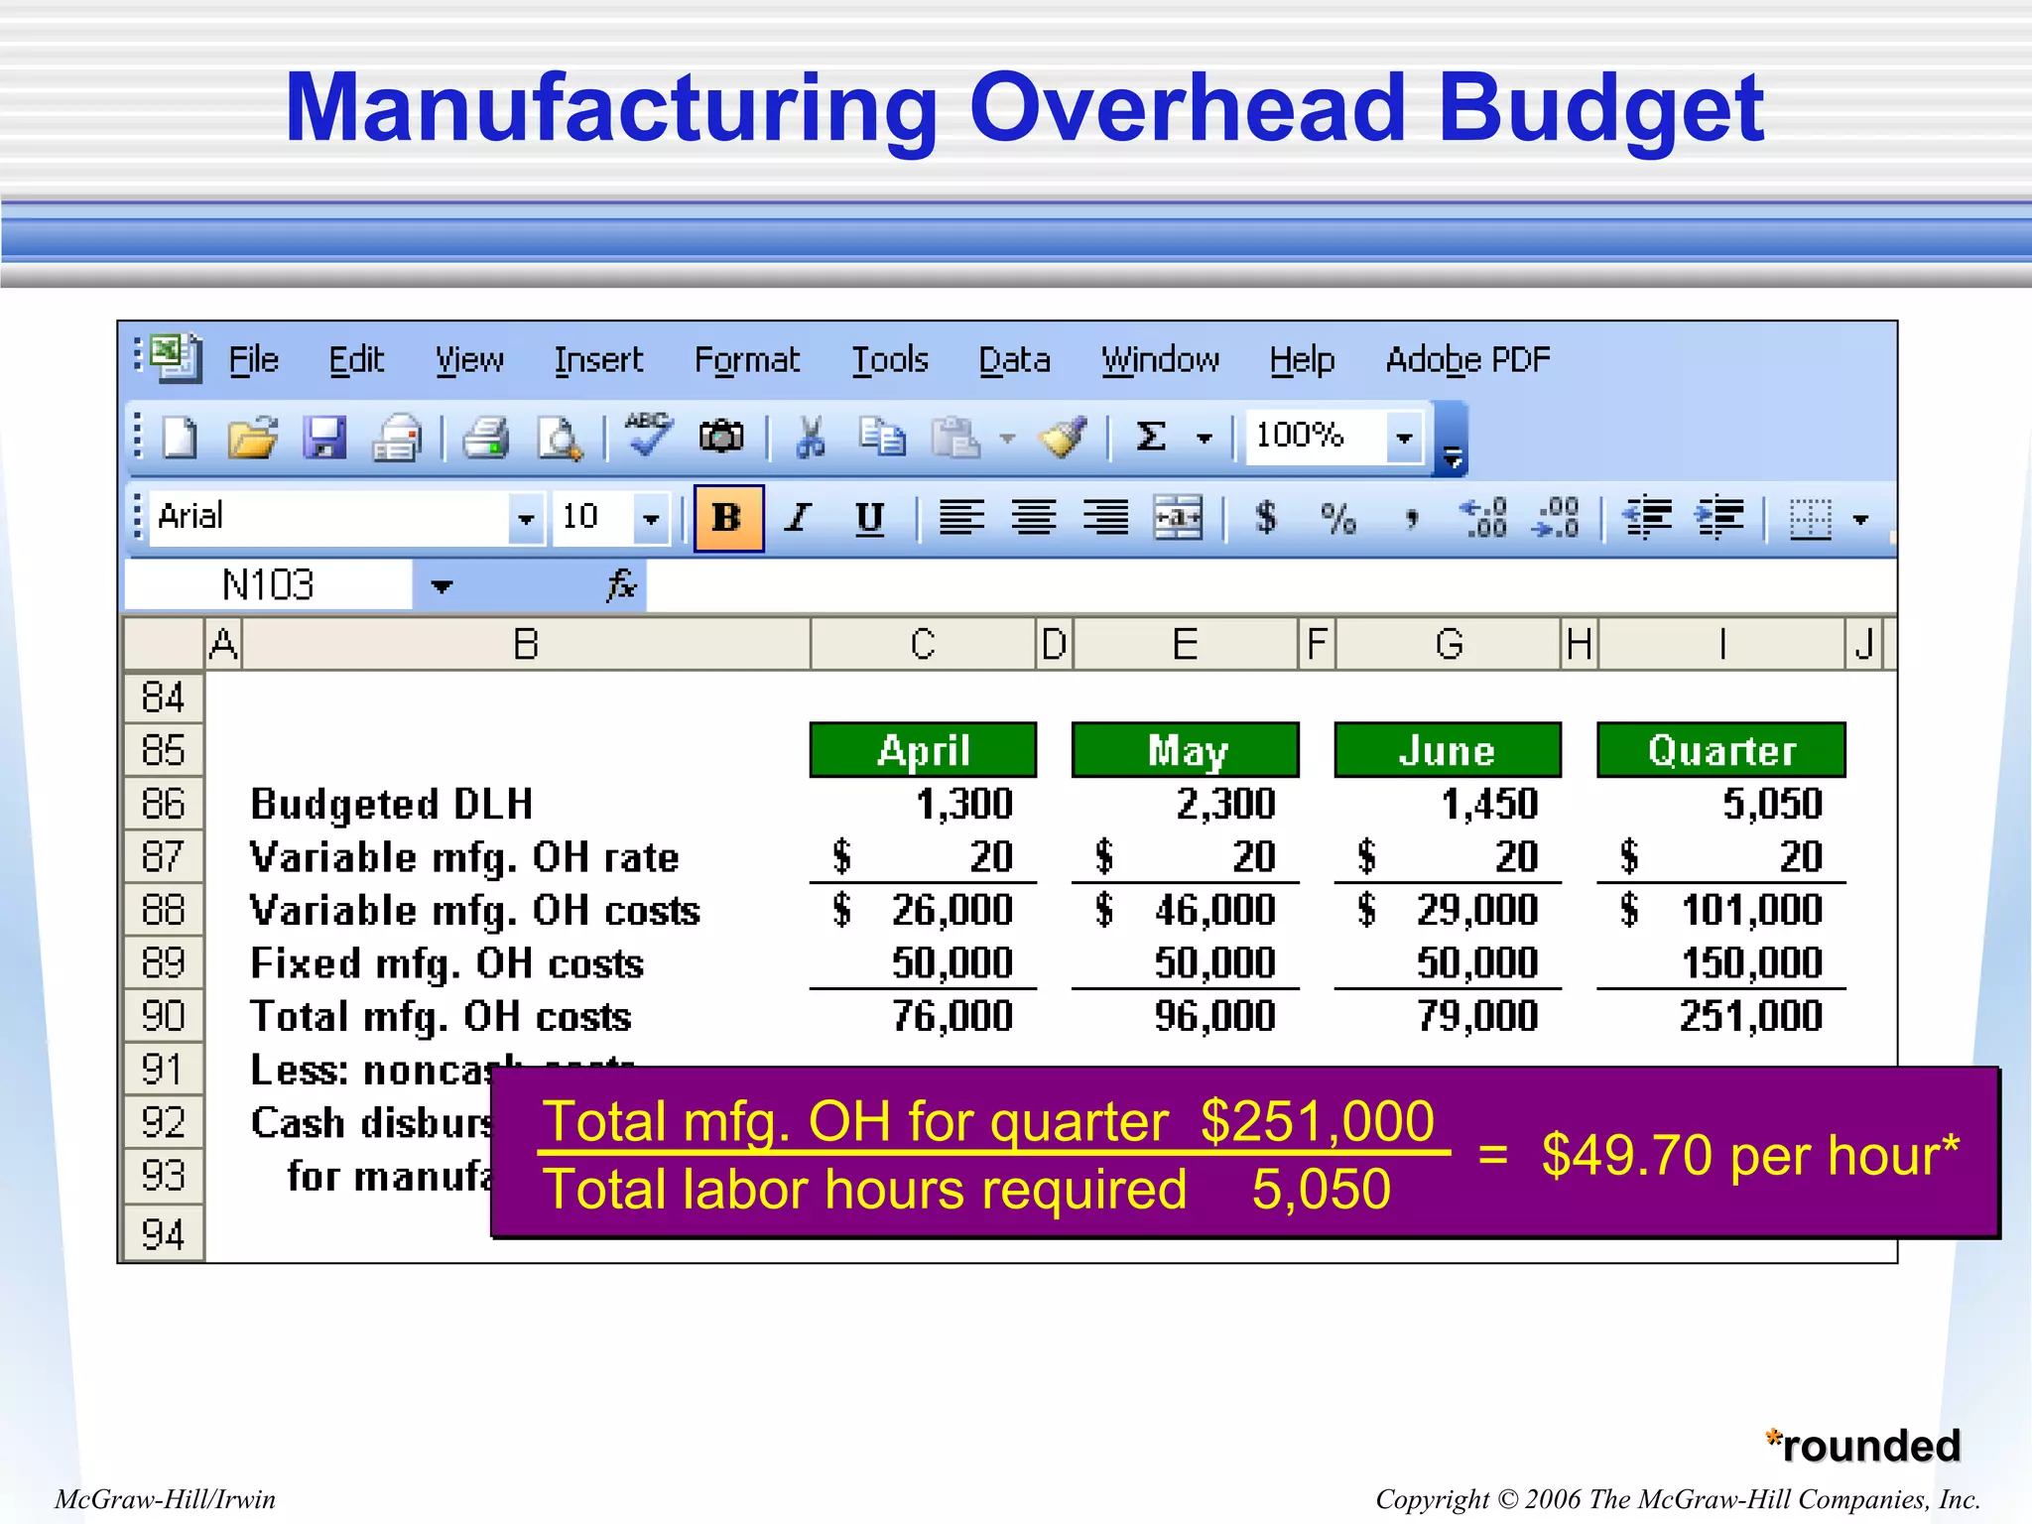Click the Borders grid icon
Screen dimensions: 2032x1524
point(1810,518)
